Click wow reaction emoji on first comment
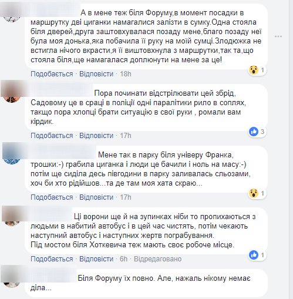293x299 pixels. [254, 70]
